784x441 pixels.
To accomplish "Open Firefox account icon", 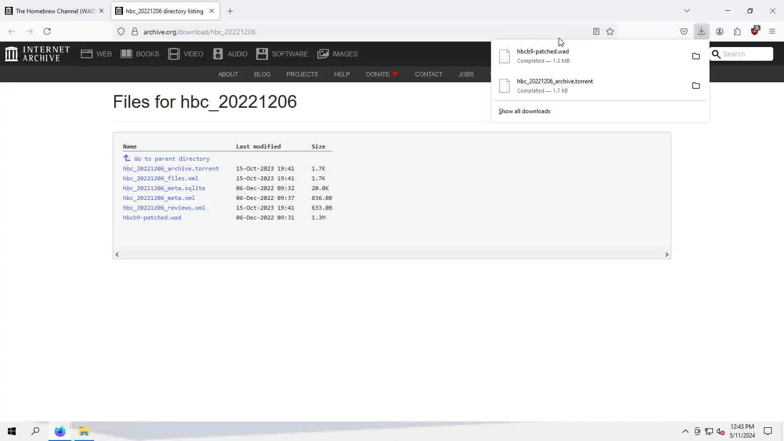I will tap(719, 31).
